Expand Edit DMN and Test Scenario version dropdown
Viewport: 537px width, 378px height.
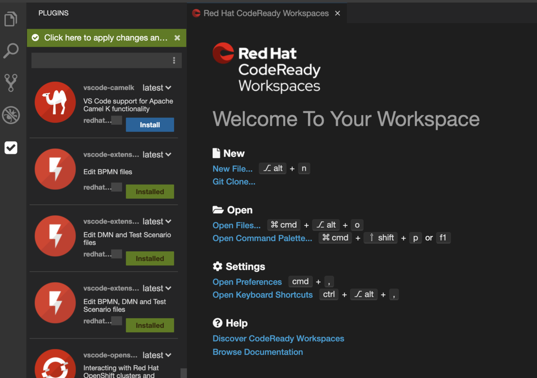(157, 221)
